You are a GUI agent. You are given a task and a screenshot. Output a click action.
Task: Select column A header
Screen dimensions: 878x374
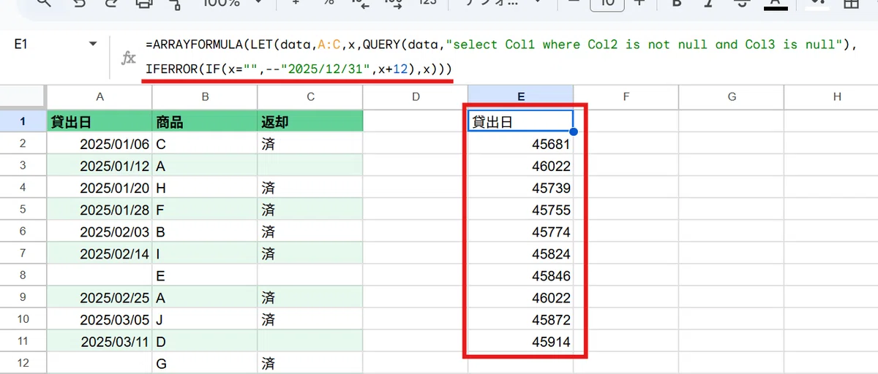tap(100, 96)
